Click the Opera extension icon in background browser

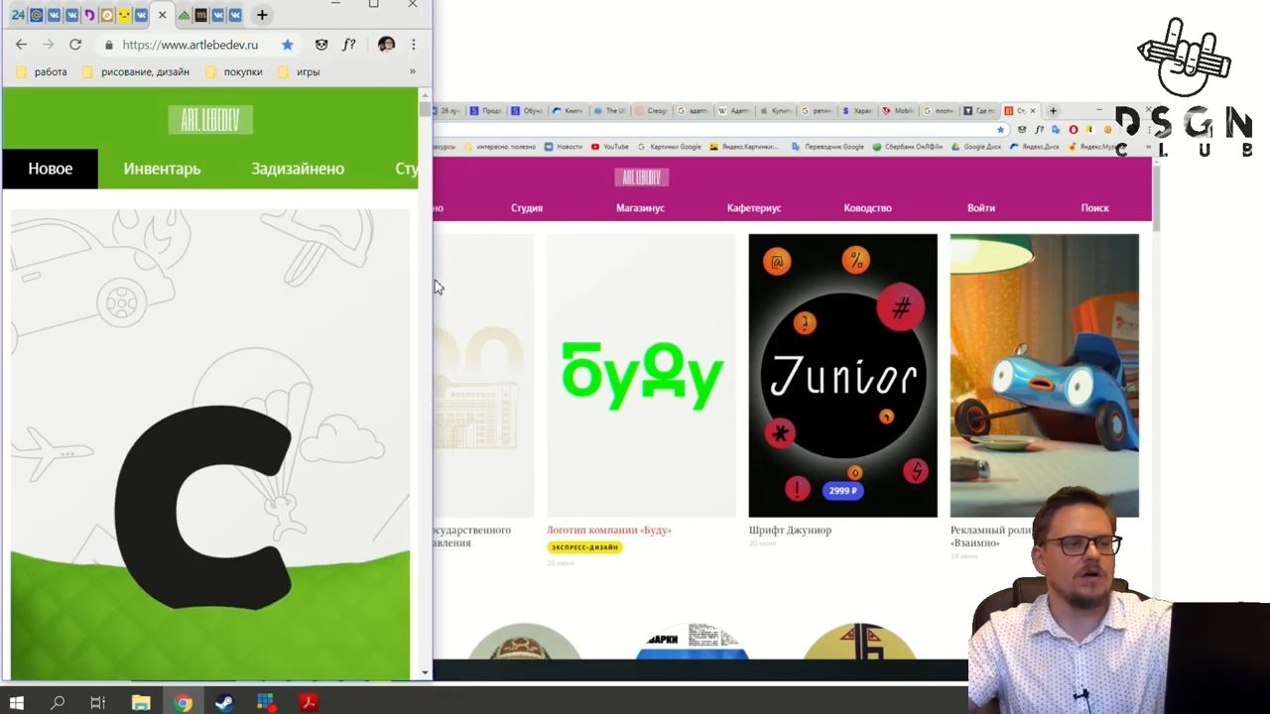[1074, 129]
